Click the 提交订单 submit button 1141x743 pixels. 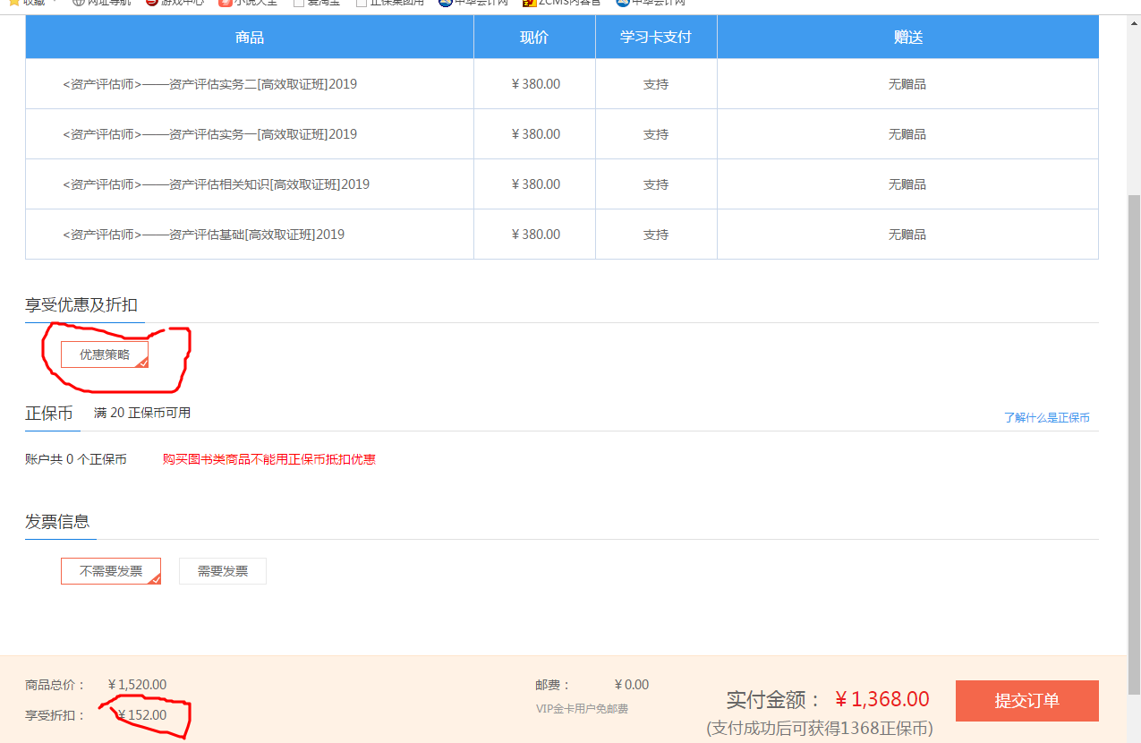(1026, 701)
